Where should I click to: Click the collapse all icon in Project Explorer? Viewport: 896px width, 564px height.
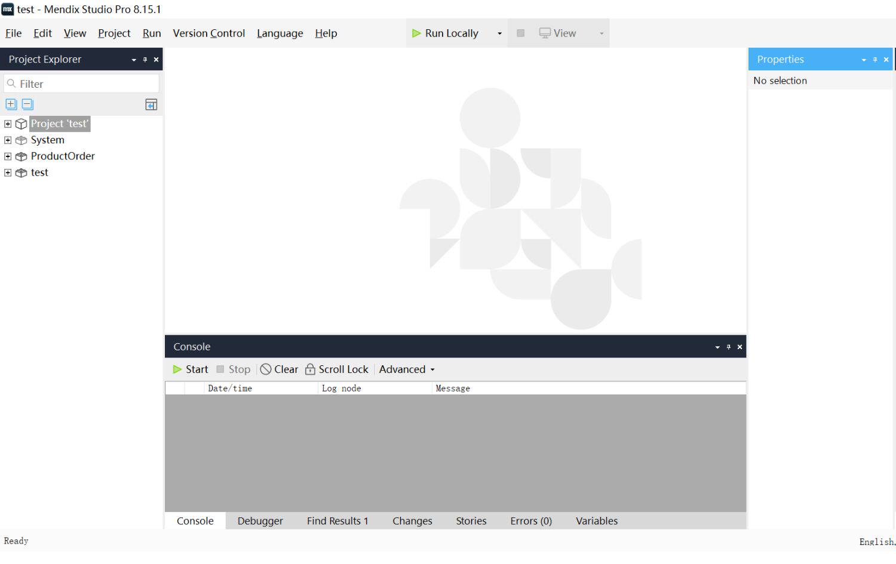27,104
